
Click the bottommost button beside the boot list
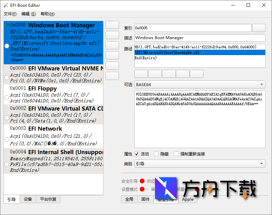click(x=112, y=76)
